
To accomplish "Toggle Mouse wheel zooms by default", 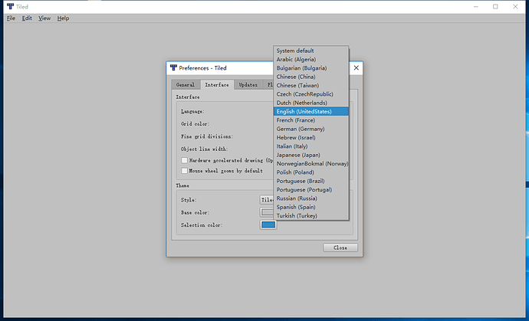I will [184, 171].
